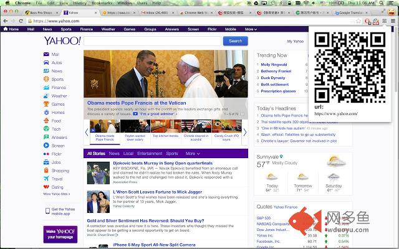399x249 pixels.
Task: Select Peyton wanted lower salary thumbnail
Action: tap(135, 130)
